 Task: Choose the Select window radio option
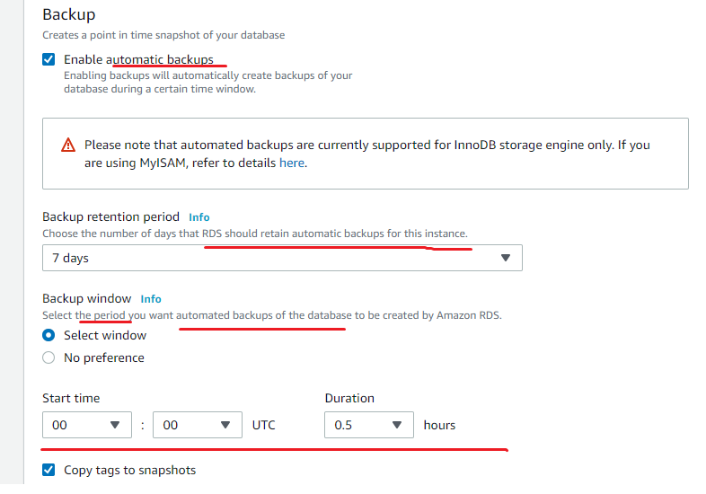pyautogui.click(x=49, y=335)
